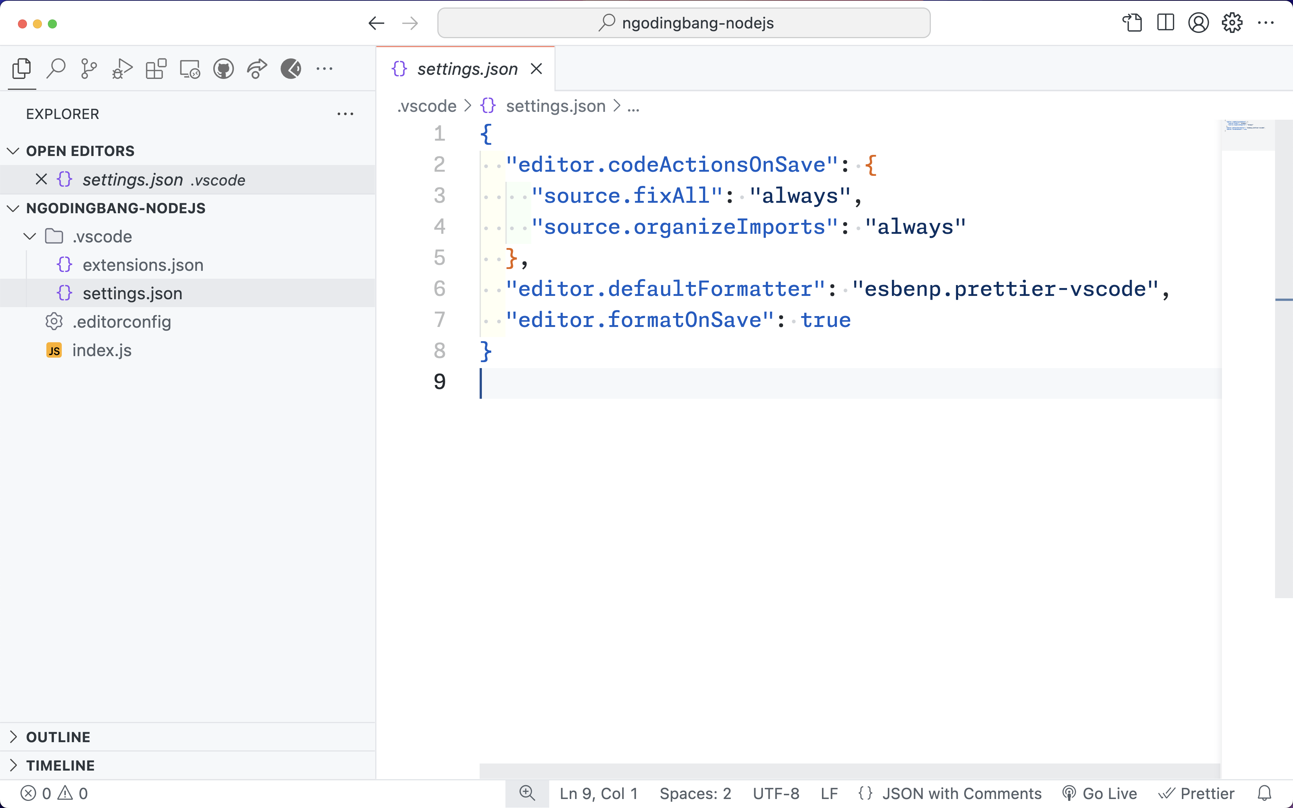The height and width of the screenshot is (808, 1293).
Task: Go forward with the right arrow
Action: point(410,23)
